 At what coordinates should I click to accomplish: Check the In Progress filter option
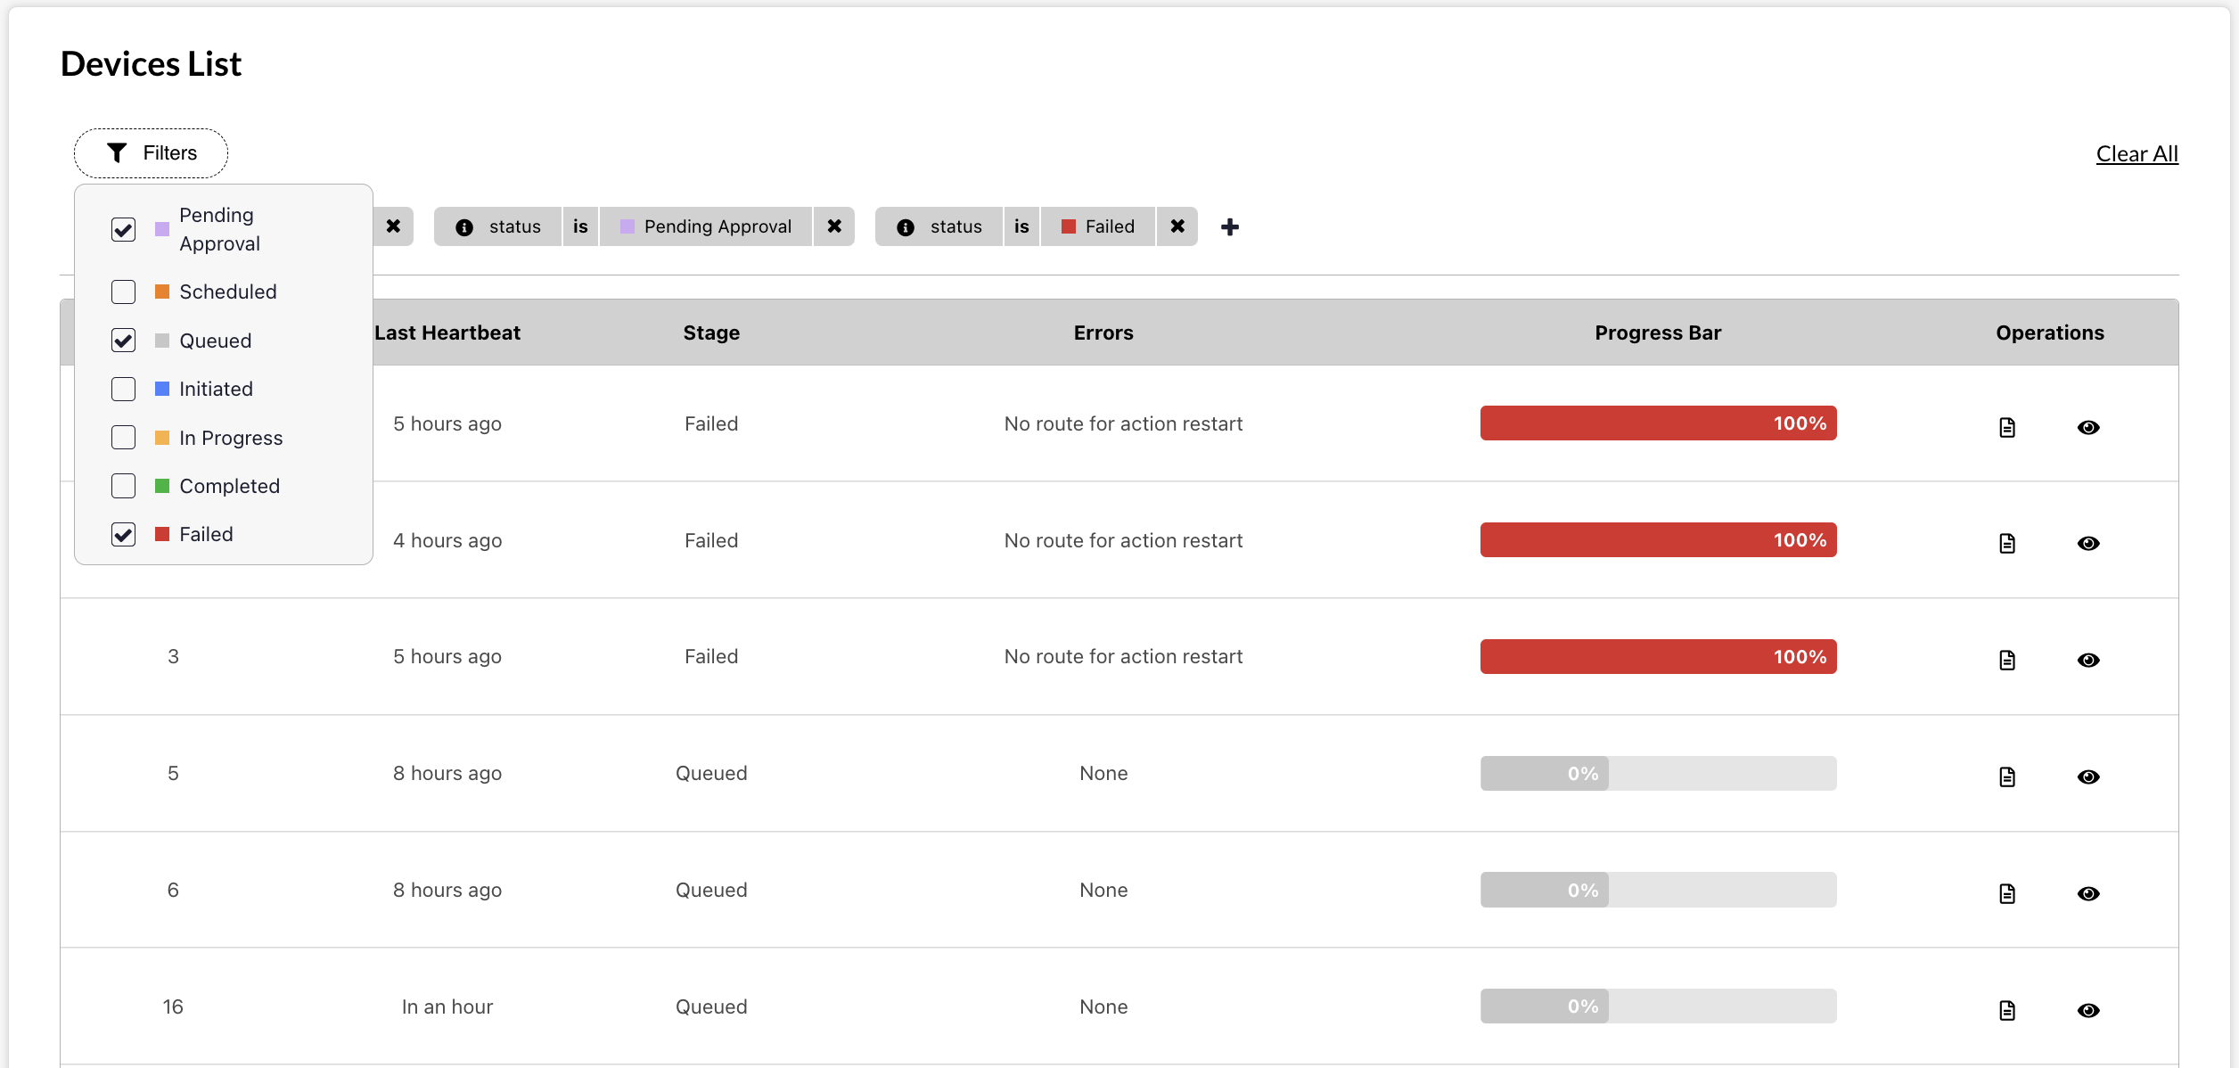pos(123,438)
